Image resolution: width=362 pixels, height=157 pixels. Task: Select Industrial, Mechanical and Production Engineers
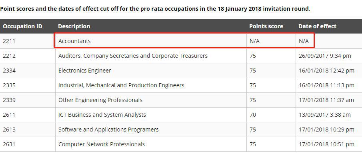point(121,85)
